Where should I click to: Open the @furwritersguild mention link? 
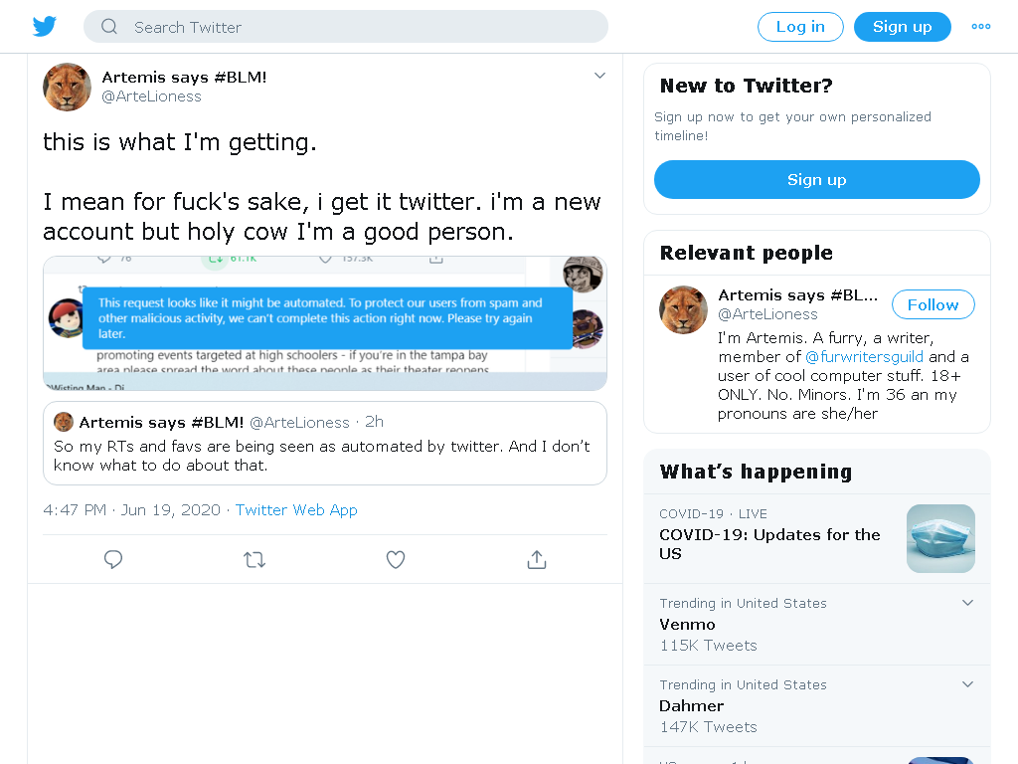point(864,357)
